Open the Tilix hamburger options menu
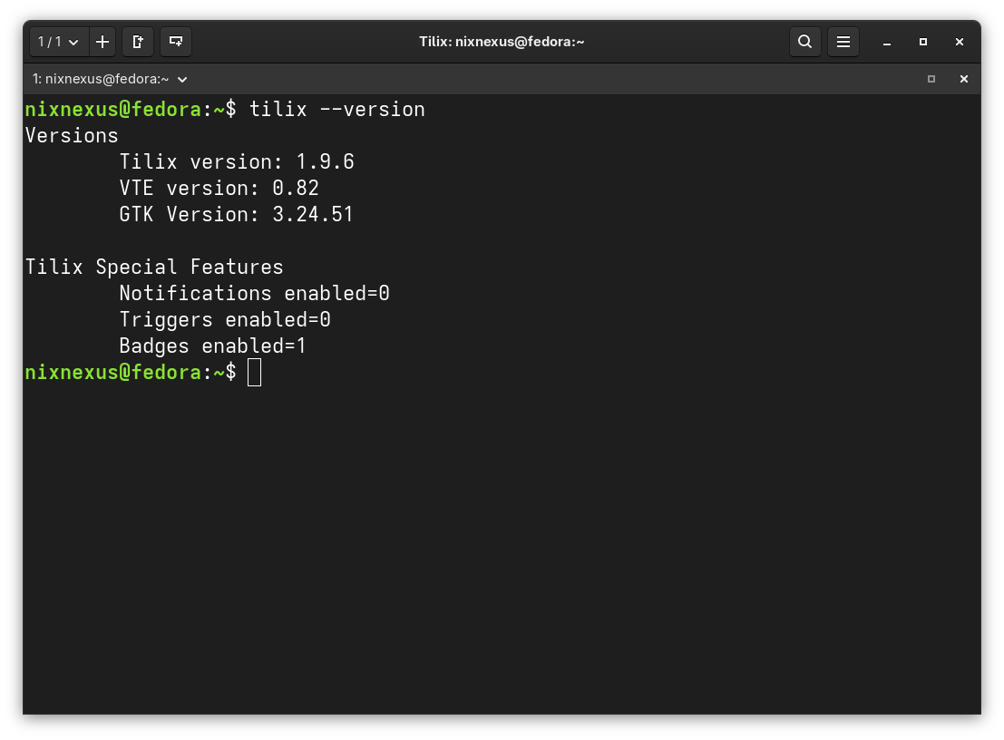 point(843,42)
